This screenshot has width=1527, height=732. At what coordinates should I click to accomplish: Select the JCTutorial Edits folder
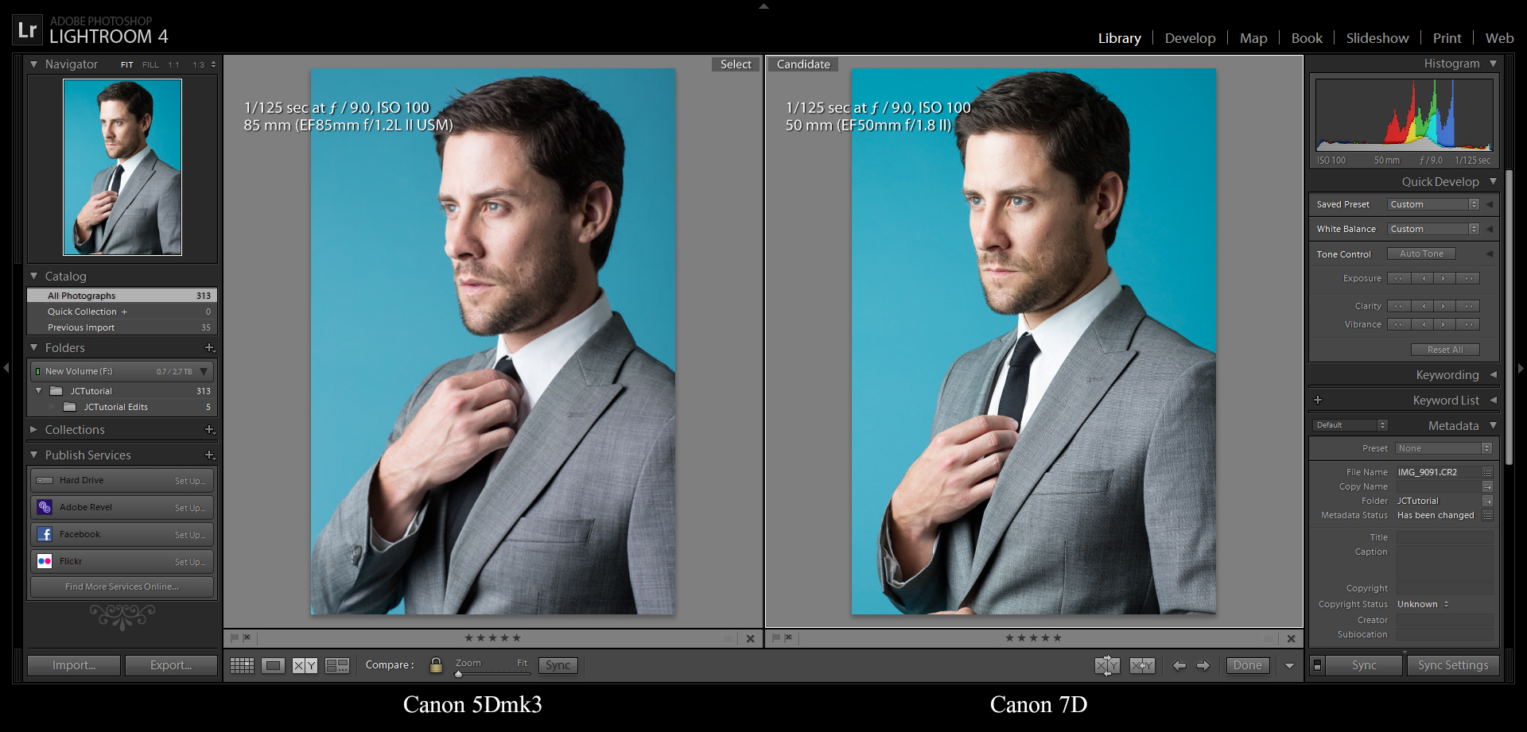[x=122, y=407]
